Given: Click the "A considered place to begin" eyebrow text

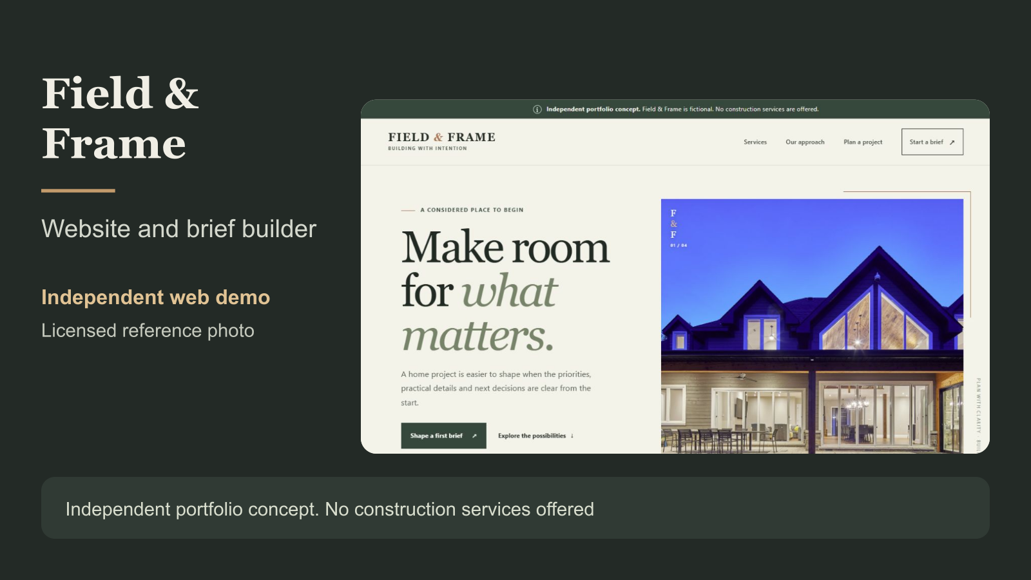Looking at the screenshot, I should (472, 210).
